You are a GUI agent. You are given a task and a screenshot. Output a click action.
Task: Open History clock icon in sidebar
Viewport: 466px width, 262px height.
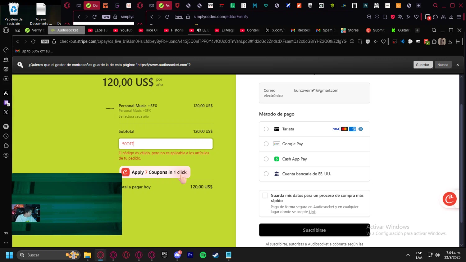pyautogui.click(x=6, y=136)
